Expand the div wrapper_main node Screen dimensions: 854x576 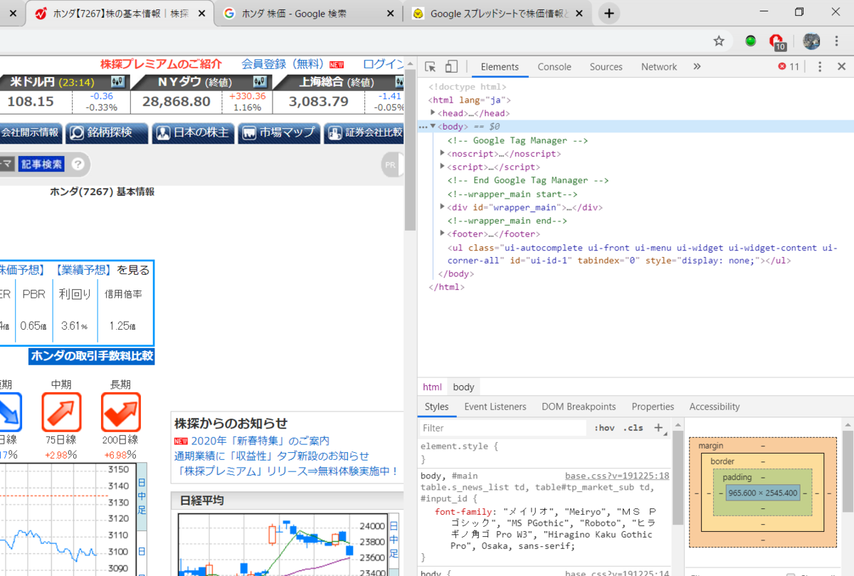click(x=443, y=207)
